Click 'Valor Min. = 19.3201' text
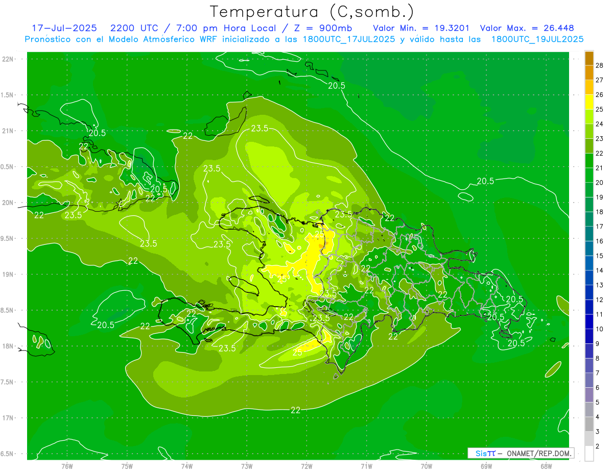This screenshot has height=473, width=613. (421, 28)
